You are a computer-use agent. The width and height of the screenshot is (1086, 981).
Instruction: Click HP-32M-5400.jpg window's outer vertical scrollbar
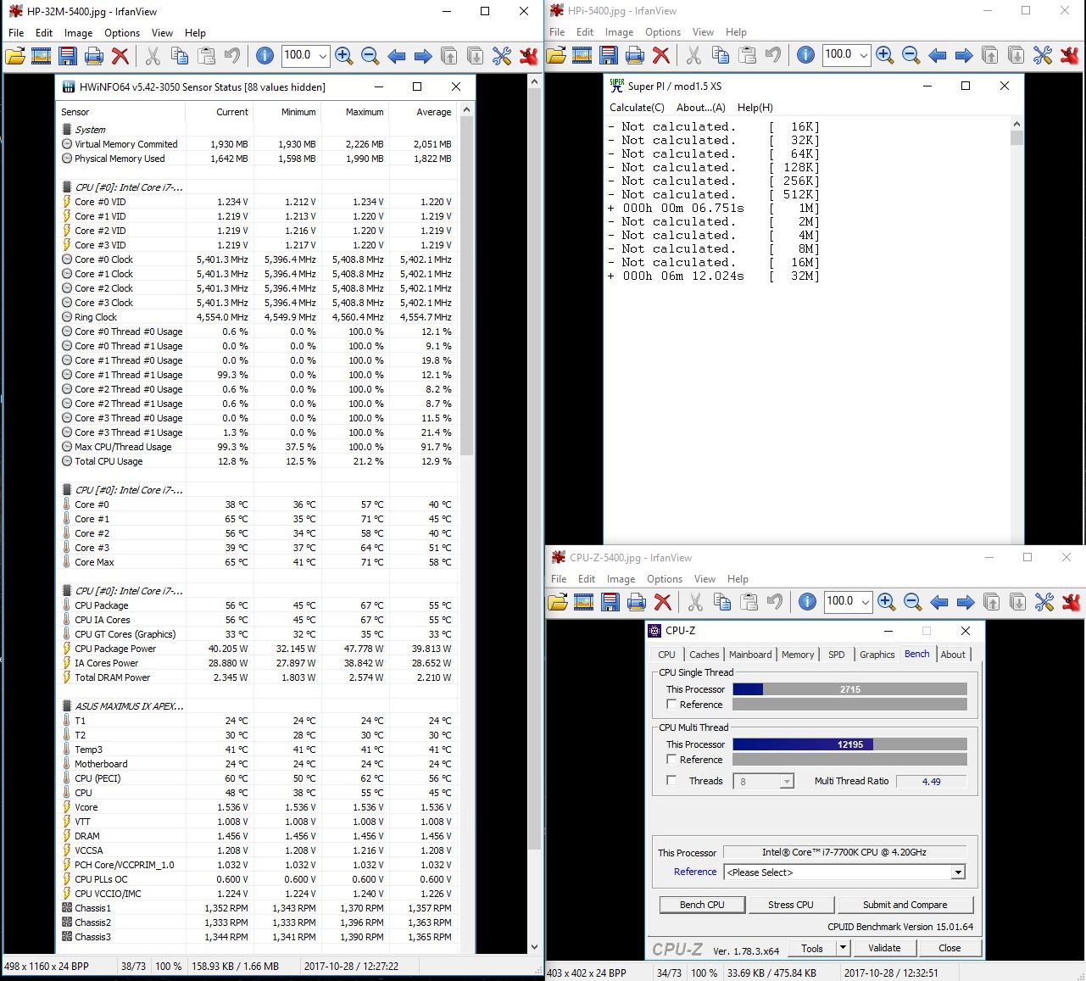(534, 514)
